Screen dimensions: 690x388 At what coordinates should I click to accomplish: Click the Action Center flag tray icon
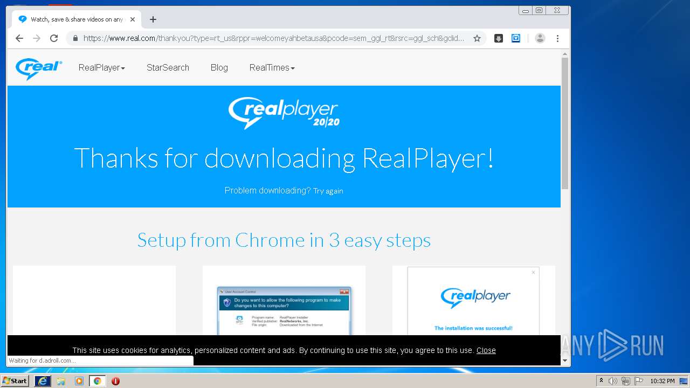[x=639, y=381]
